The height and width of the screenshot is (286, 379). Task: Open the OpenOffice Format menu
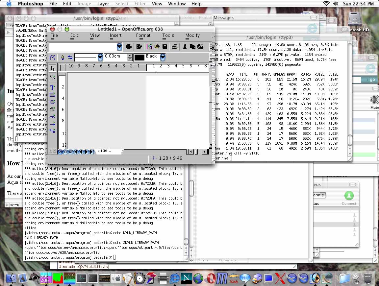[x=143, y=36]
